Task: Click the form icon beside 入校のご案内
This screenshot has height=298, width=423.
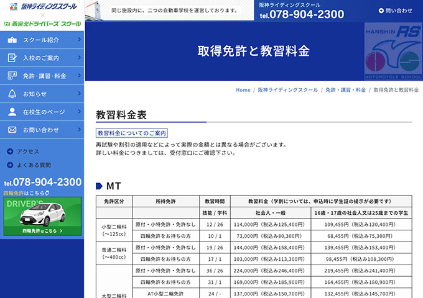Action: (12, 58)
